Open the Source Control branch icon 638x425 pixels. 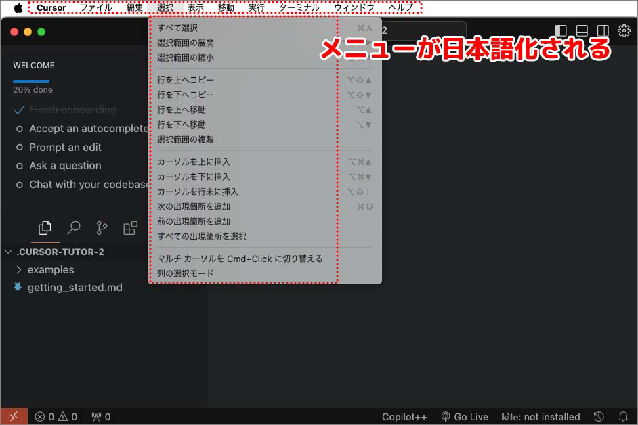102,228
